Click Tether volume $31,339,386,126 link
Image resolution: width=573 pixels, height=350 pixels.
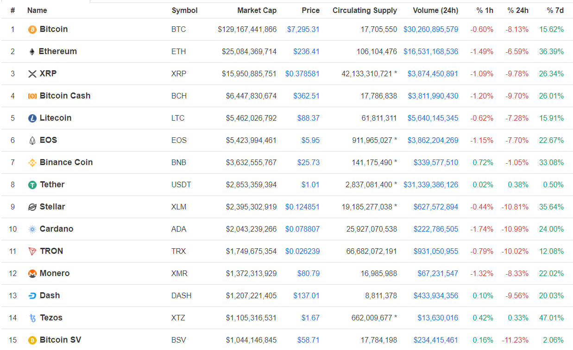tap(430, 184)
